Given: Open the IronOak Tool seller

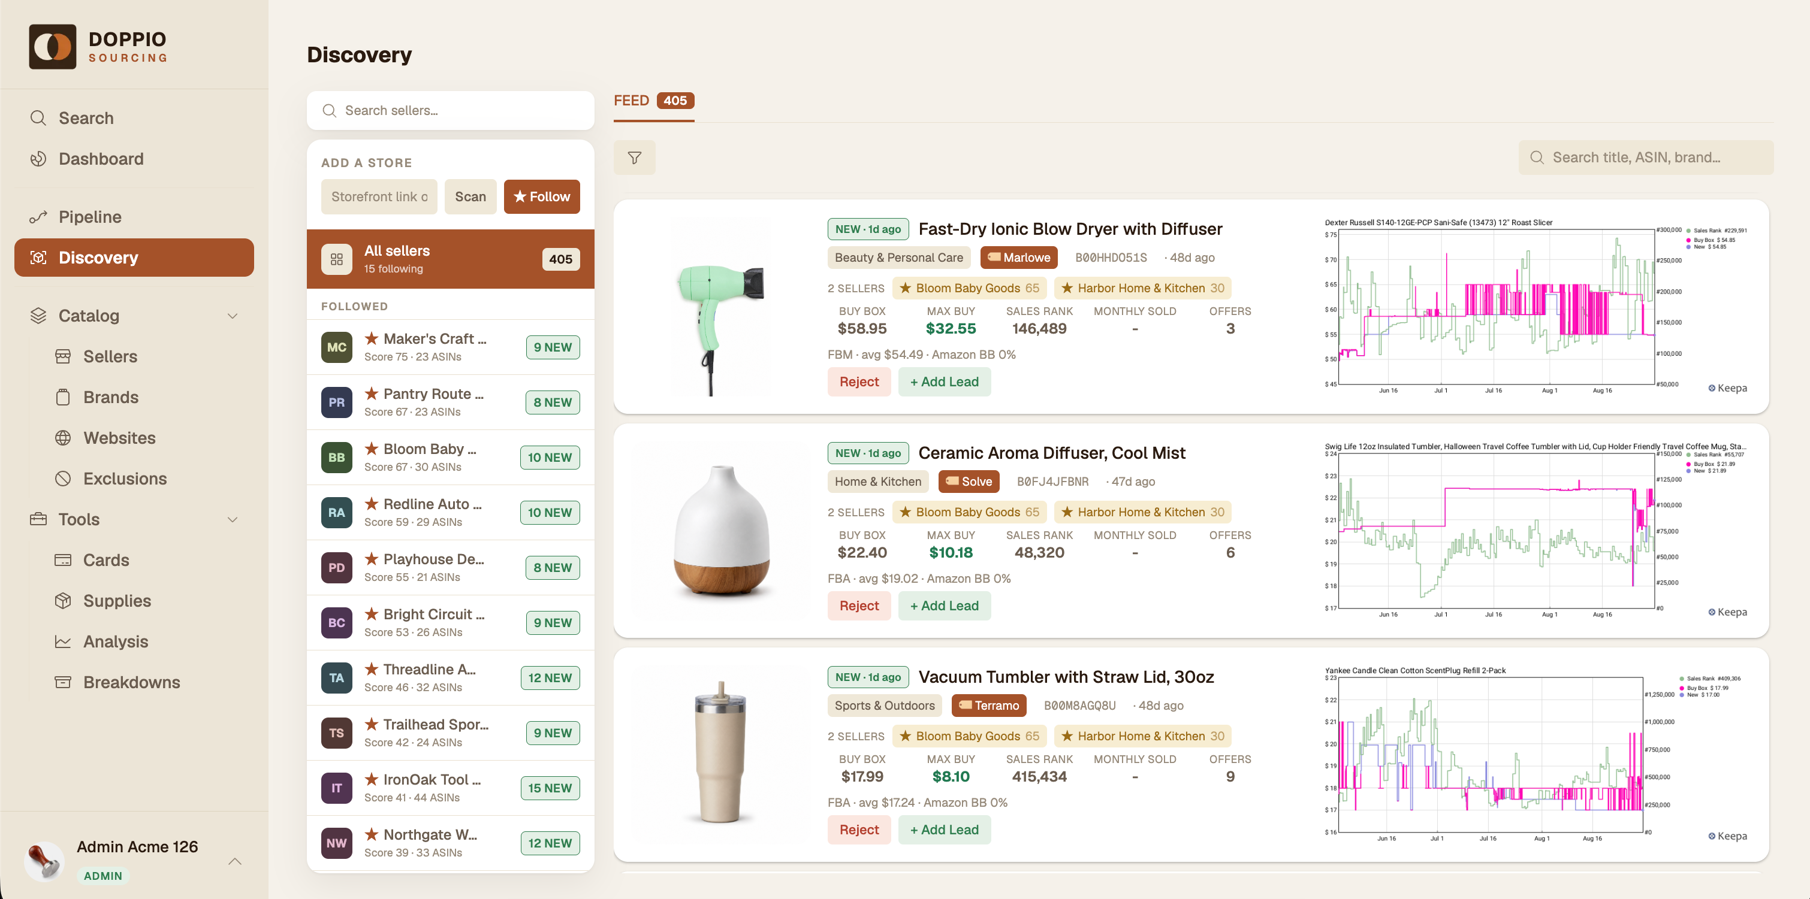Looking at the screenshot, I should (450, 789).
